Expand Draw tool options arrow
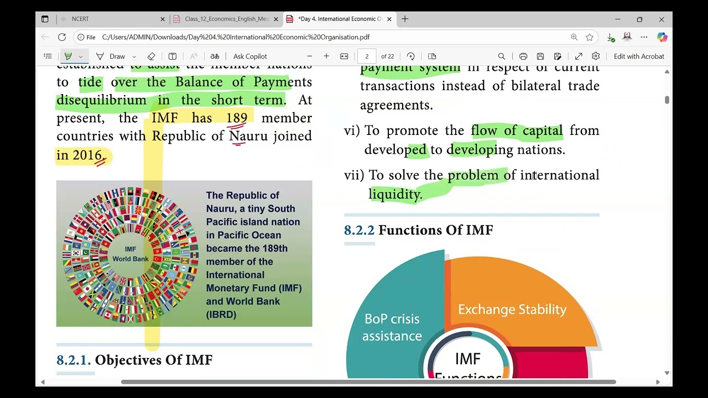The image size is (708, 398). coord(134,56)
